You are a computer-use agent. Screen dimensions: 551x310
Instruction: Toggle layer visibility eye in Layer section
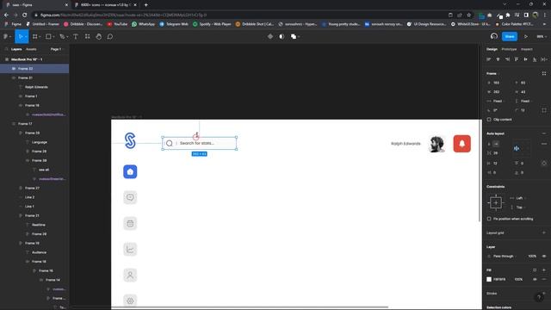(x=544, y=257)
